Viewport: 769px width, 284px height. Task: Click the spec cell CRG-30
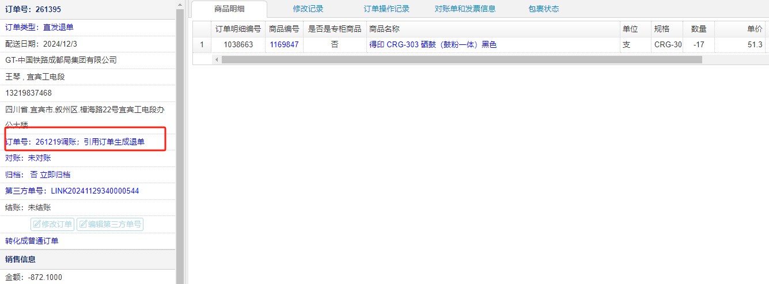pyautogui.click(x=667, y=44)
